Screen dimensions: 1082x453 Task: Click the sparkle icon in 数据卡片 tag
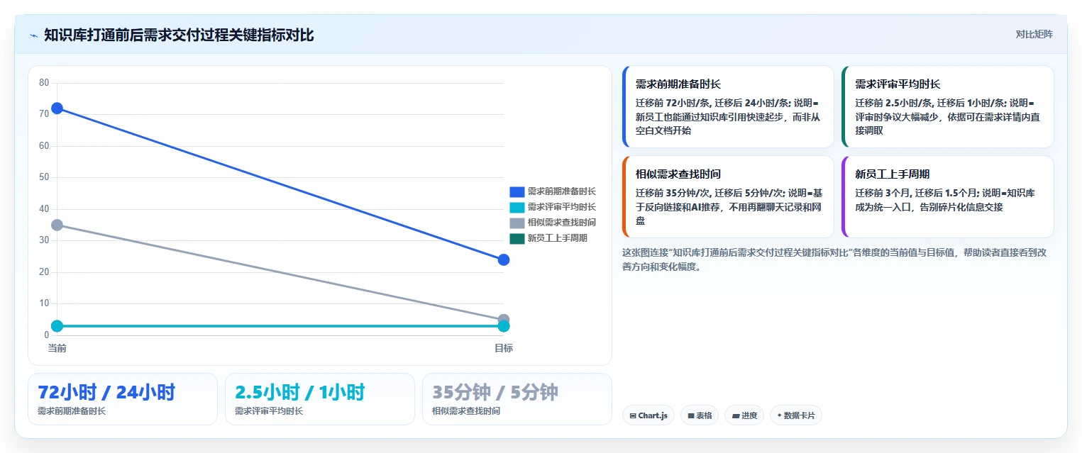pyautogui.click(x=779, y=416)
